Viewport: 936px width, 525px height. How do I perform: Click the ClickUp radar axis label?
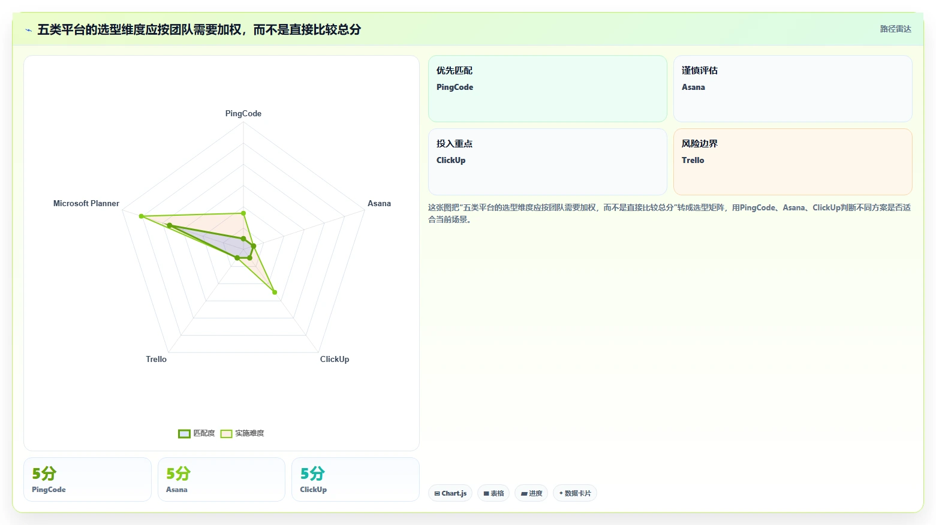[335, 359]
